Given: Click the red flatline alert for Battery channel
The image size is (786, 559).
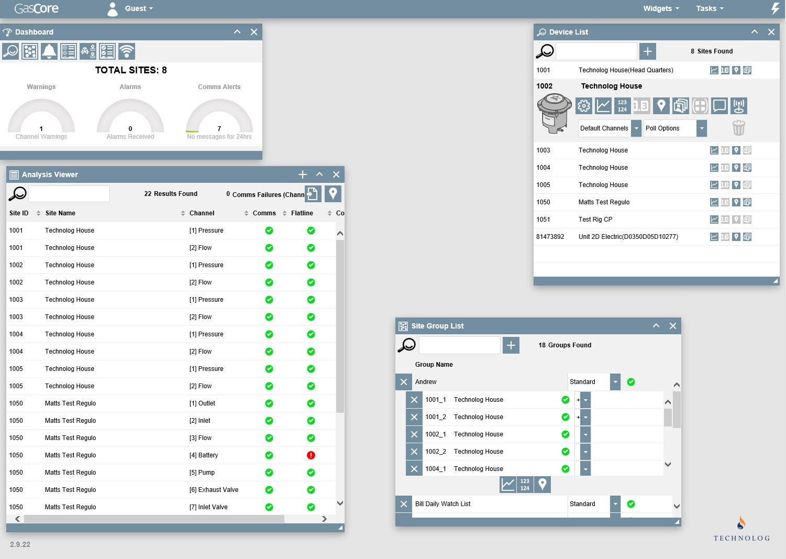Looking at the screenshot, I should [x=311, y=455].
